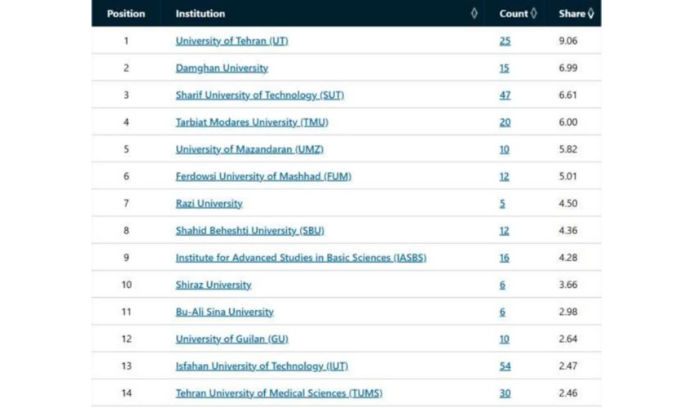Image resolution: width=693 pixels, height=408 pixels.
Task: Open Bu-Ali Sina University link
Action: tap(224, 312)
